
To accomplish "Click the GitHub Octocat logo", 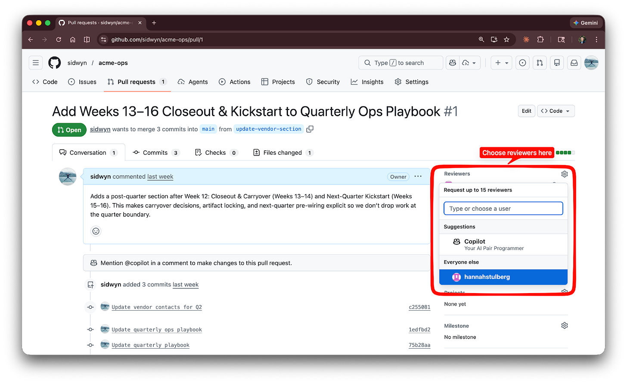I will tap(55, 63).
